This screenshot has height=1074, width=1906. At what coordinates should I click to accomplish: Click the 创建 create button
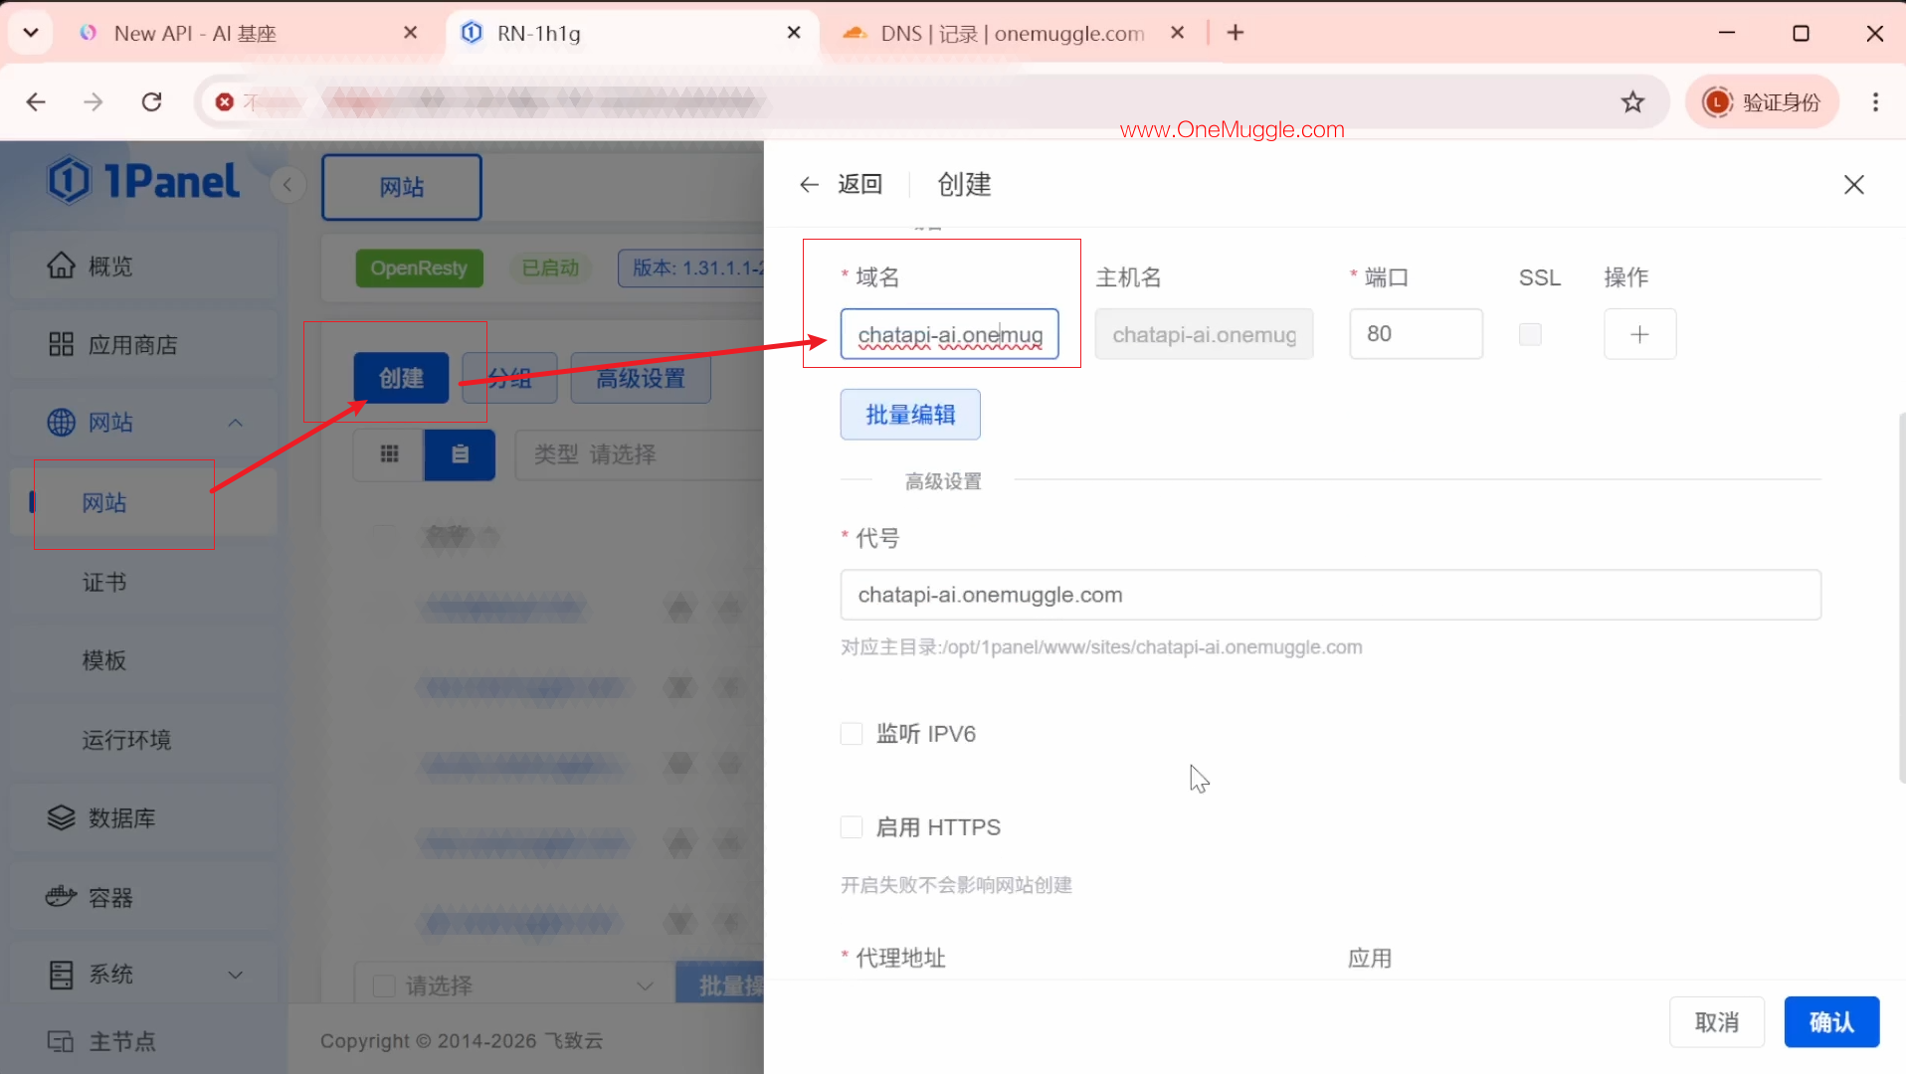coord(401,378)
